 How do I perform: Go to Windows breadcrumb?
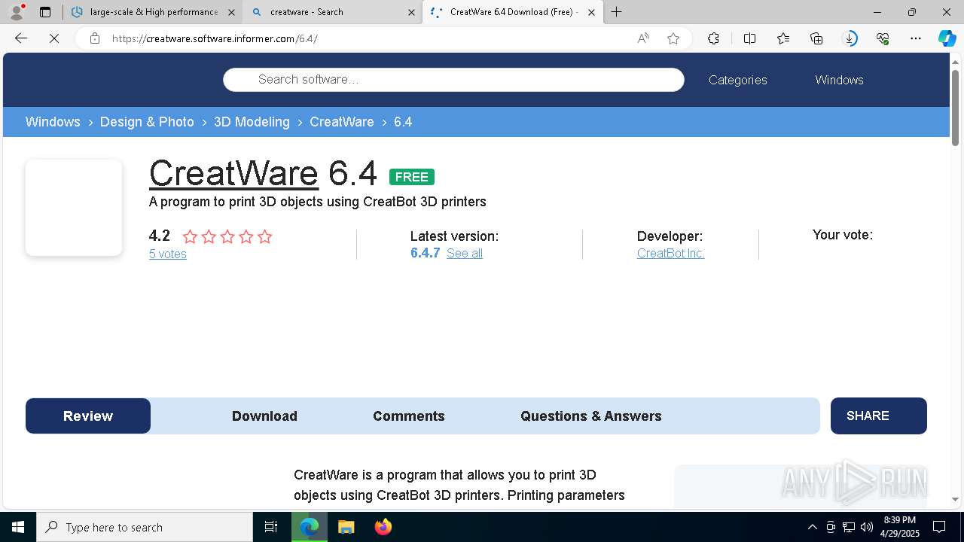tap(53, 122)
